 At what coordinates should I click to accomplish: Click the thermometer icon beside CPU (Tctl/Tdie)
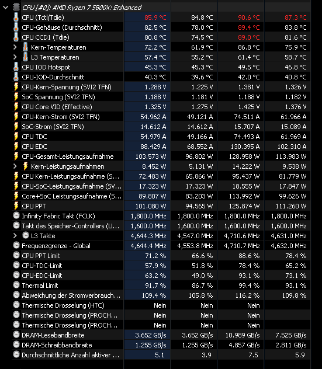pos(16,18)
